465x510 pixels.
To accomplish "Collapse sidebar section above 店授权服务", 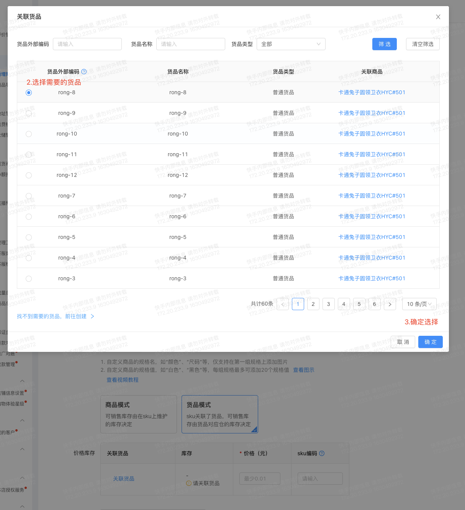I will coord(22,478).
